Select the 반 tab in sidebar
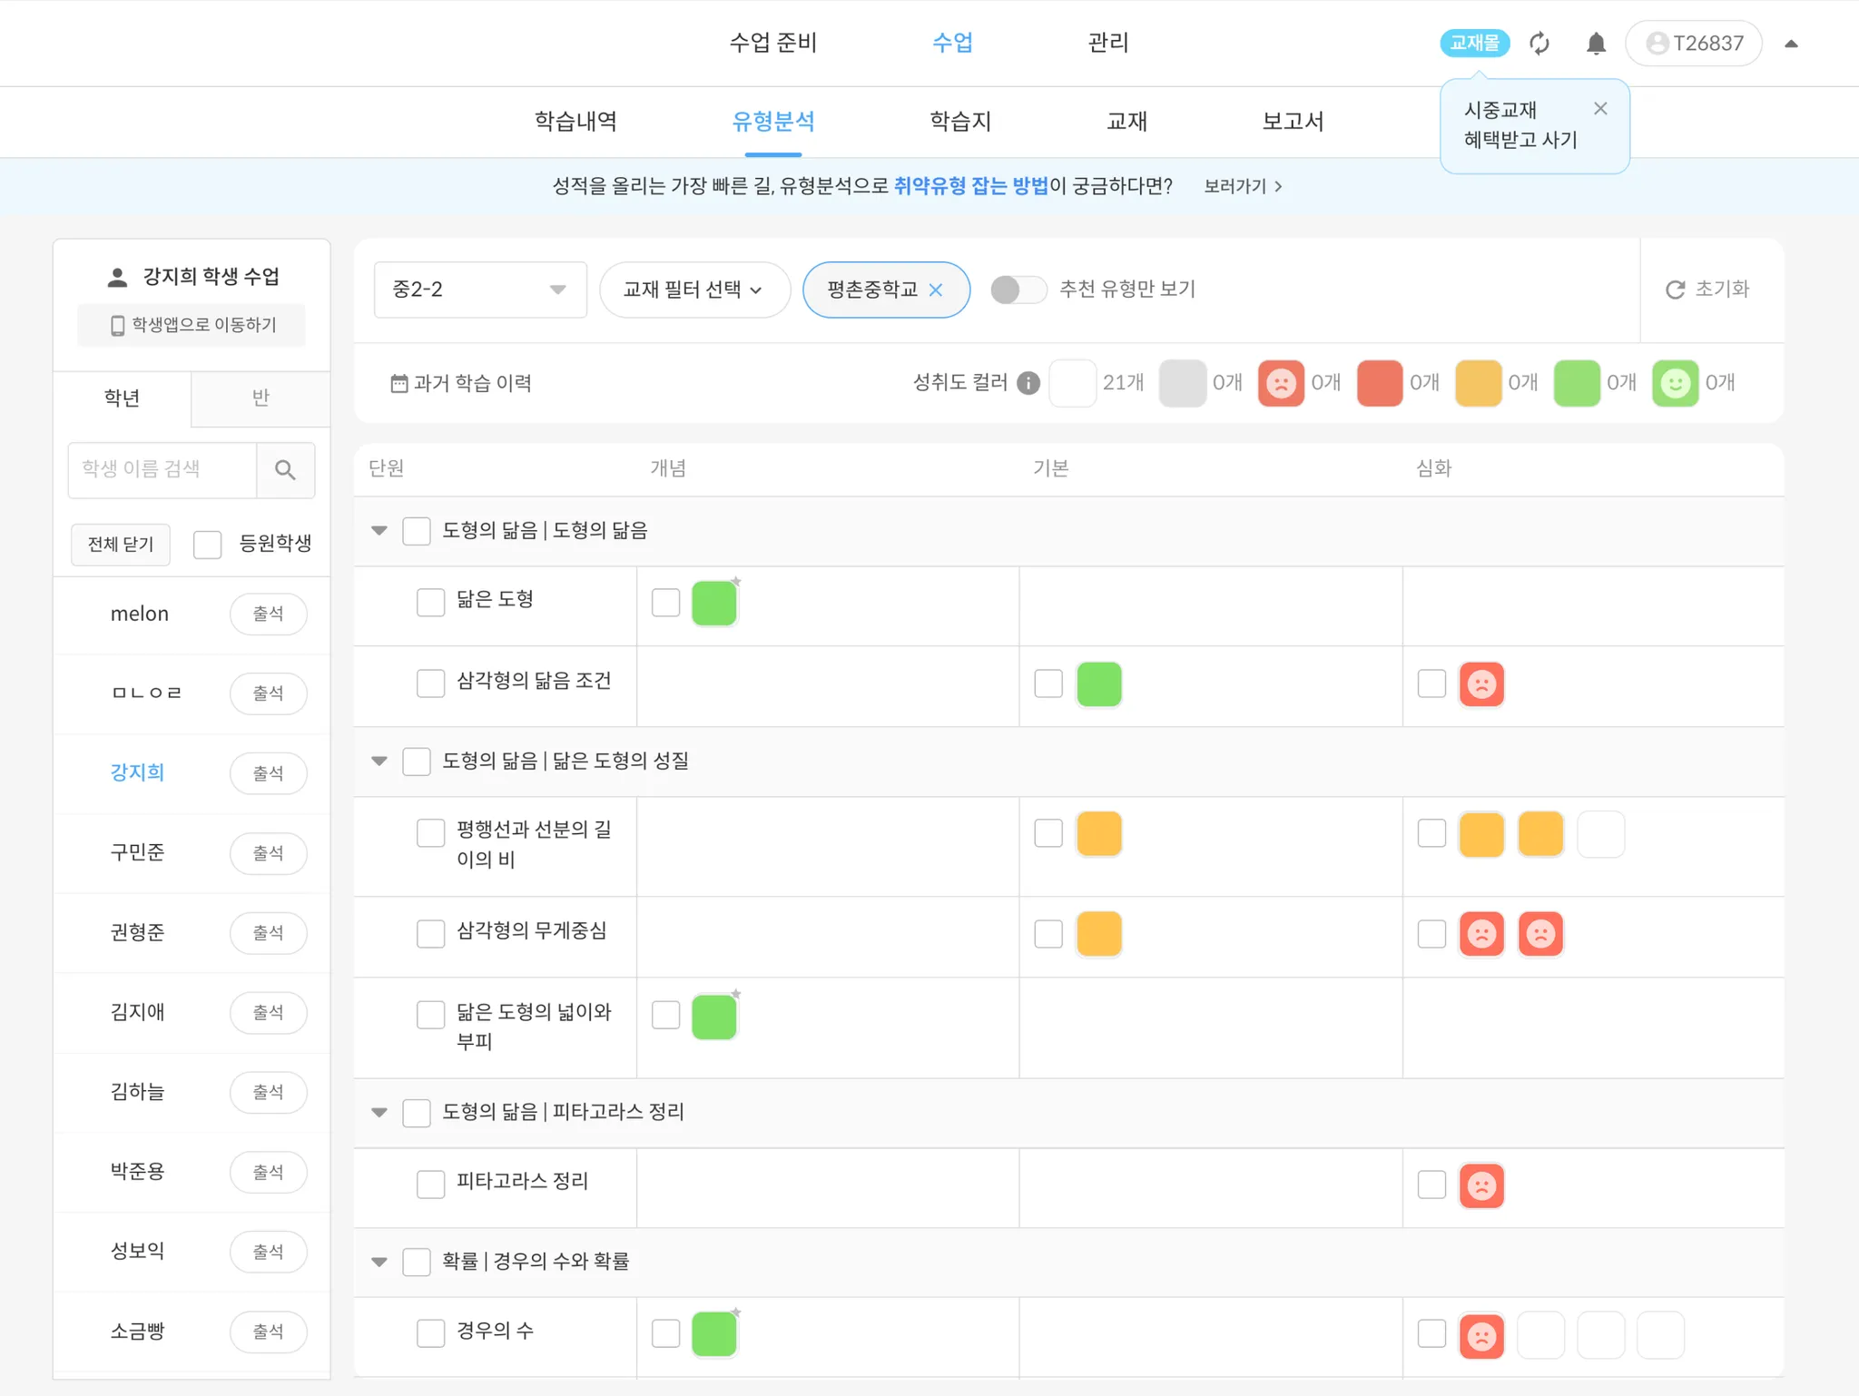1859x1396 pixels. pyautogui.click(x=261, y=398)
